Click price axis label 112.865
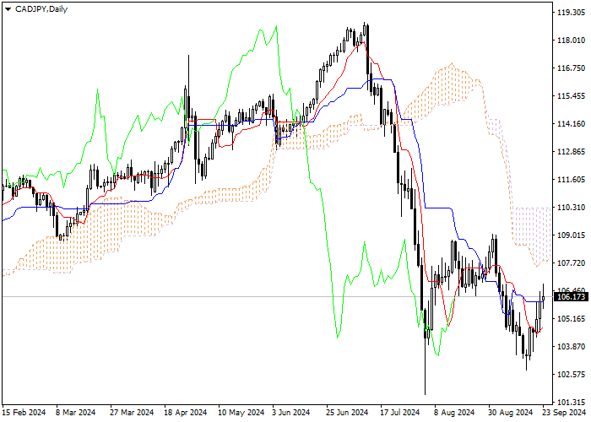The height and width of the screenshot is (422, 591). point(571,152)
